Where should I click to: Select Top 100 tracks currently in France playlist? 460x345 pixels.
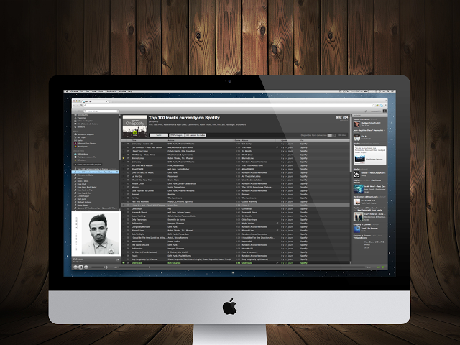click(96, 169)
